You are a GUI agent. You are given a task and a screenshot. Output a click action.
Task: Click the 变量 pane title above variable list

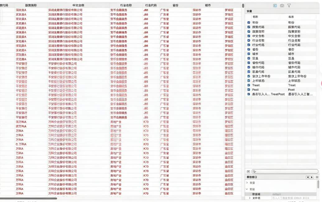pyautogui.click(x=249, y=11)
